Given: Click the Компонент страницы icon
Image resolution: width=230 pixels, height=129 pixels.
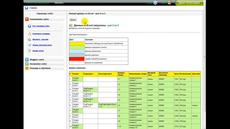Looking at the screenshot, I should (29, 34).
